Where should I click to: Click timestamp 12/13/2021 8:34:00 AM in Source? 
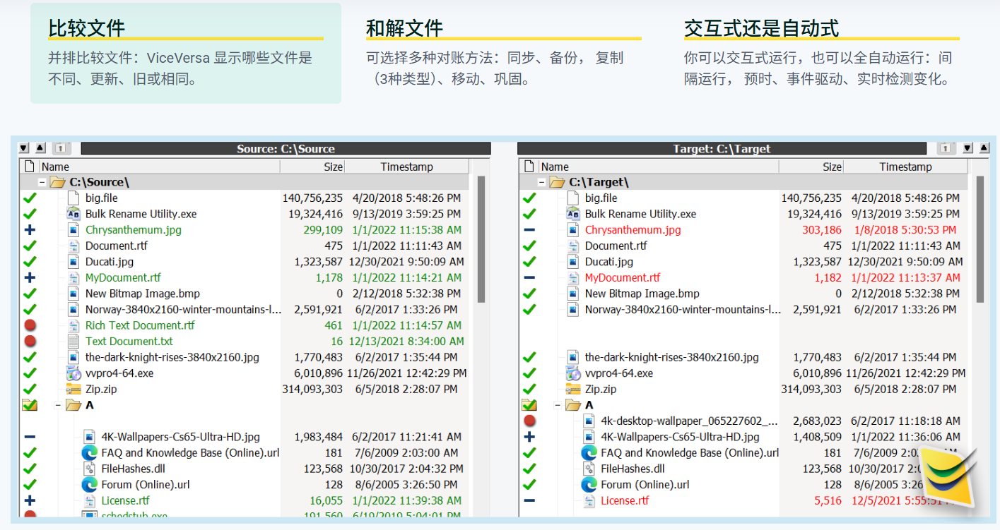point(406,342)
